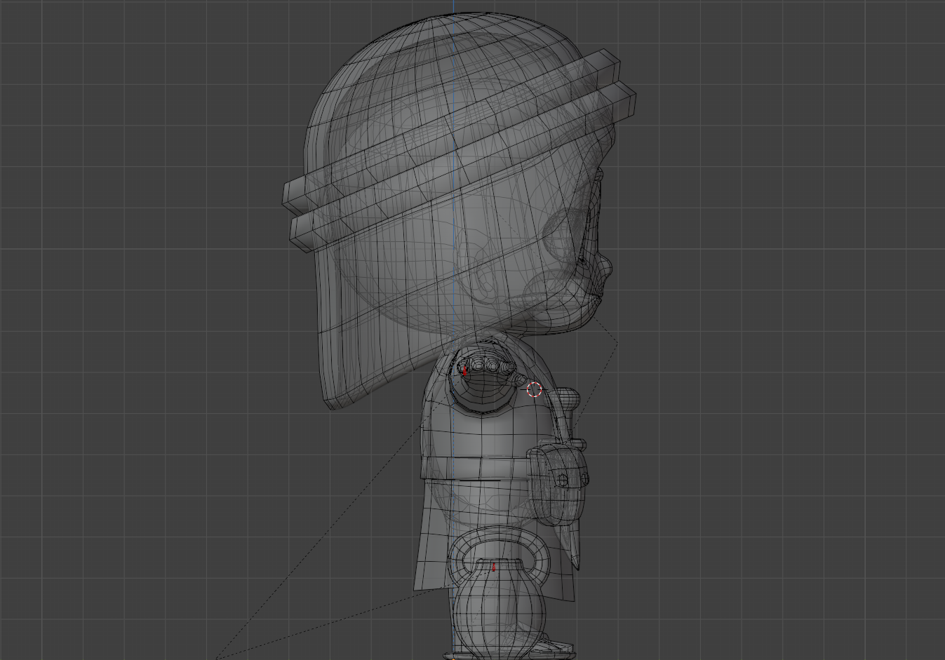Click the 3D cursor crosshair circle
This screenshot has width=945, height=660.
(x=534, y=389)
